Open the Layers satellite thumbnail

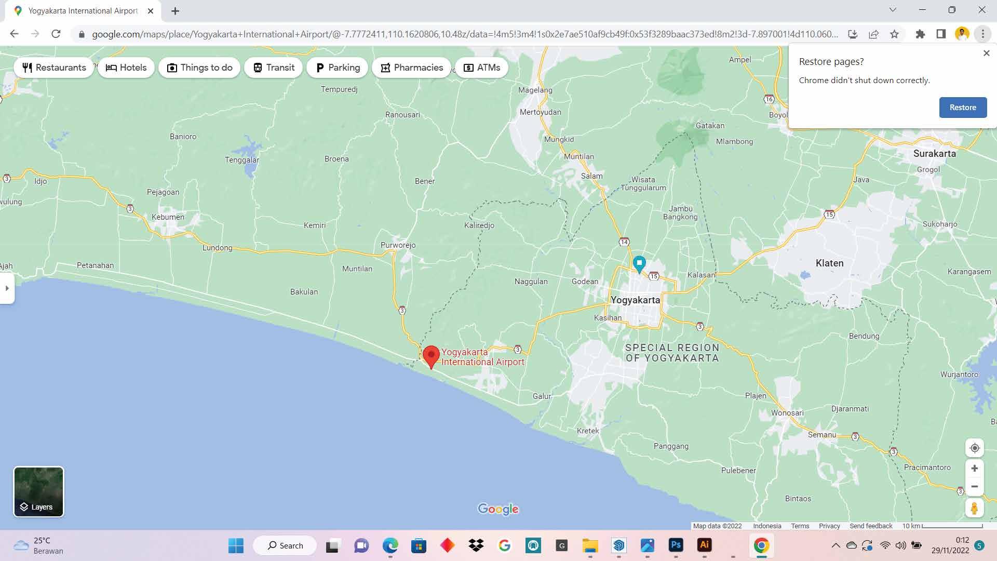[38, 491]
